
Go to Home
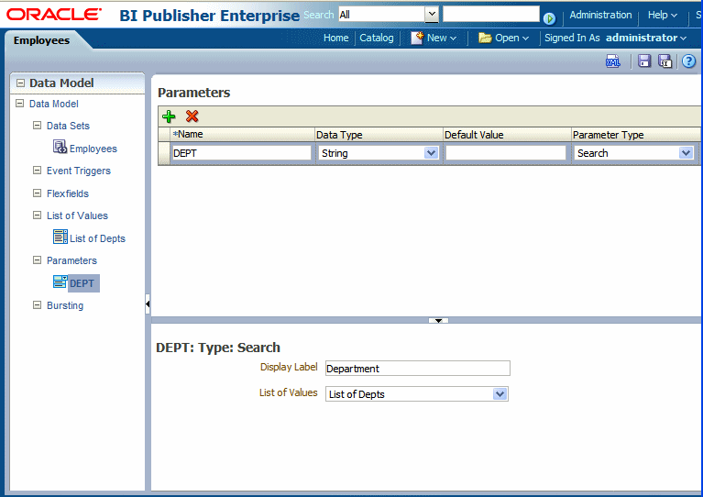pyautogui.click(x=335, y=38)
